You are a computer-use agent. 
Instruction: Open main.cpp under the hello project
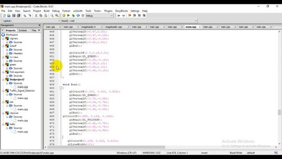[x=22, y=132]
